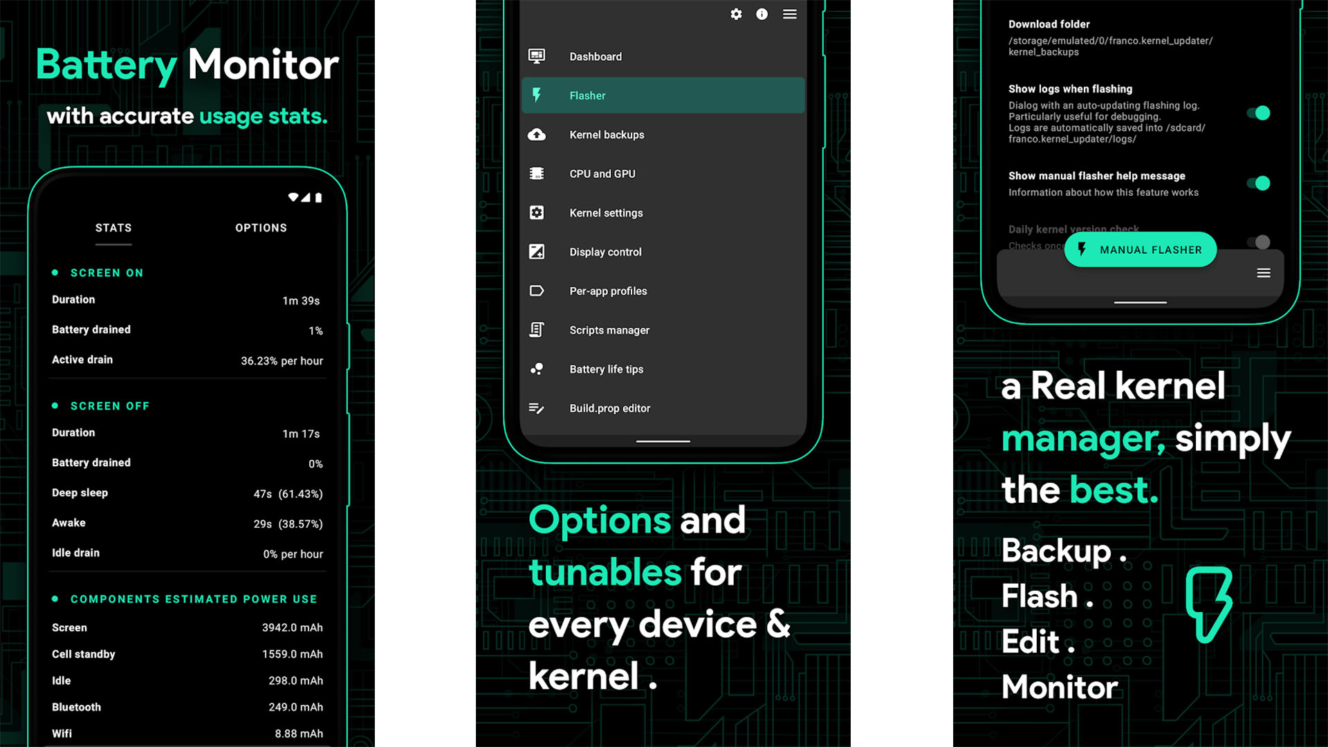Toggle Show logs when flashing
Screen dimensions: 1328x747
(1262, 113)
